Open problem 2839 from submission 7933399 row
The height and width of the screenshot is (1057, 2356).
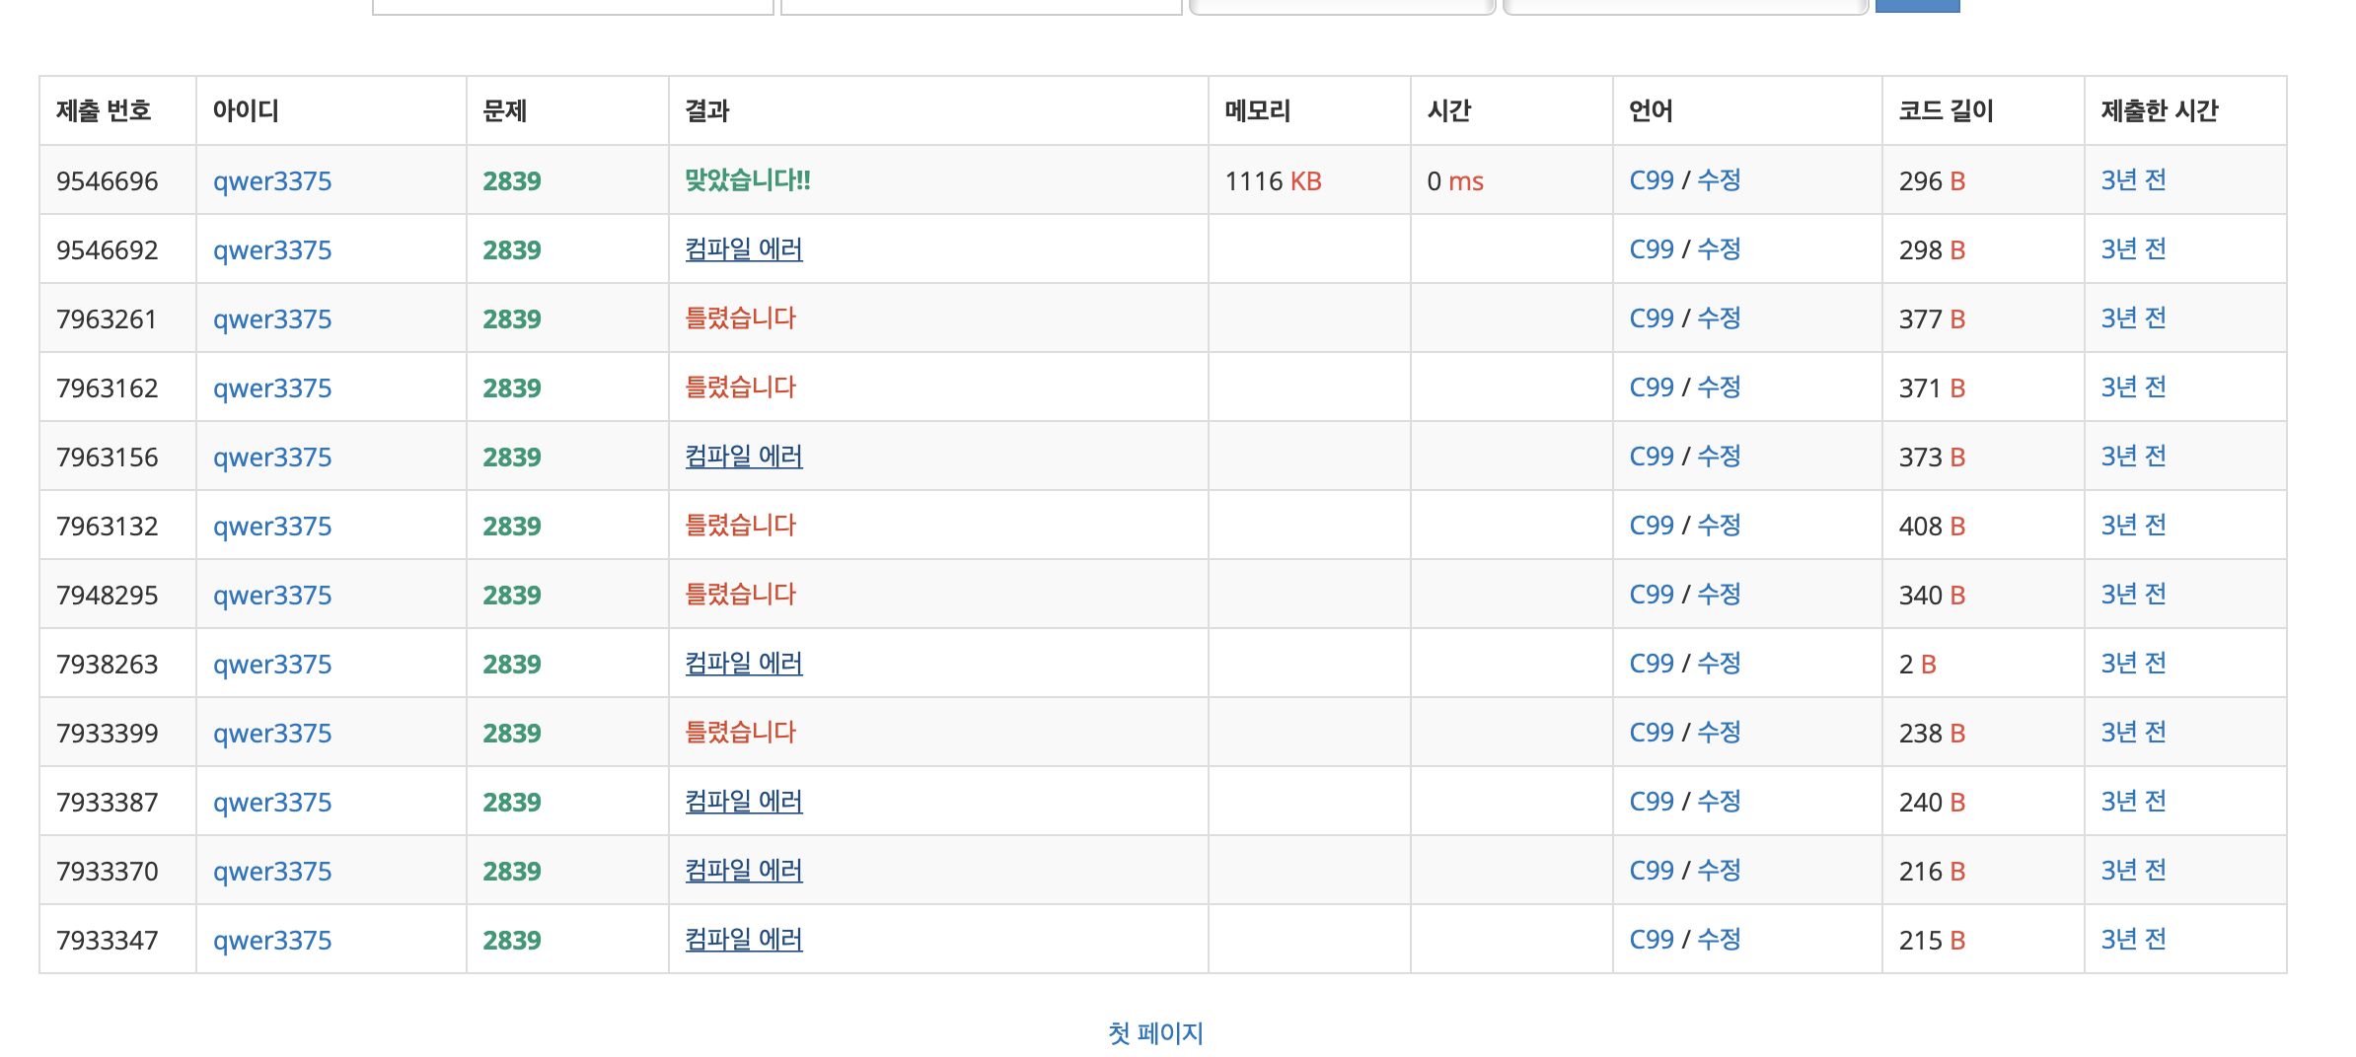[512, 733]
